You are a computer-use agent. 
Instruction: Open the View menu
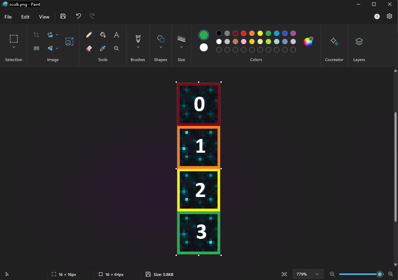click(44, 17)
